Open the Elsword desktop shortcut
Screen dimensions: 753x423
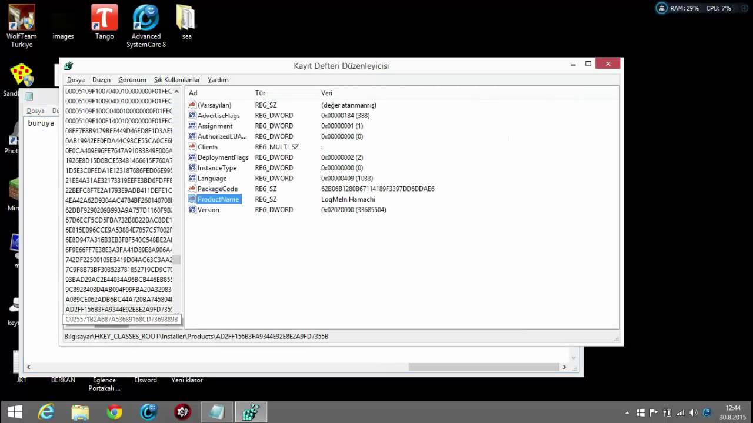[x=145, y=380]
